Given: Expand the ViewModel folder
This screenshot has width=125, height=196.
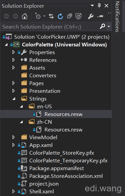Looking at the screenshot, I should tap(13, 137).
